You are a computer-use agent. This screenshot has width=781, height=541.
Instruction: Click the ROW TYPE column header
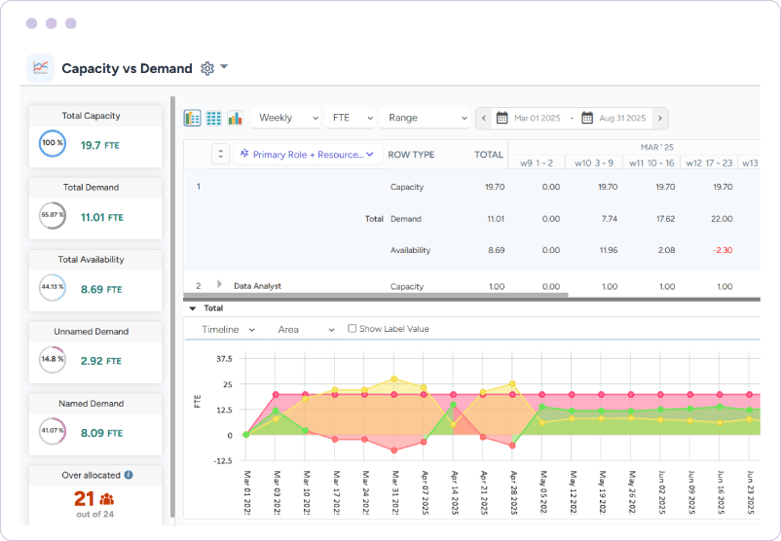tap(411, 155)
